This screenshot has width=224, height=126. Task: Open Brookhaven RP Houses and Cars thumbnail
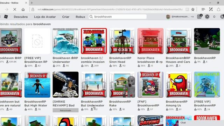[179, 41]
